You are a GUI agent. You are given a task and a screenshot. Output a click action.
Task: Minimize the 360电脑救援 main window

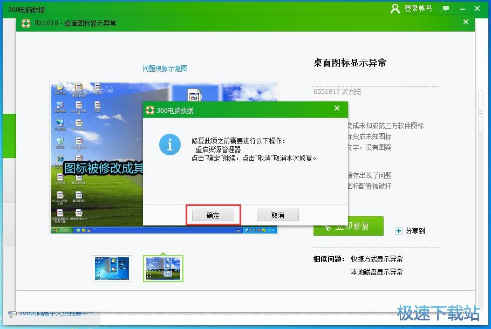tap(462, 9)
